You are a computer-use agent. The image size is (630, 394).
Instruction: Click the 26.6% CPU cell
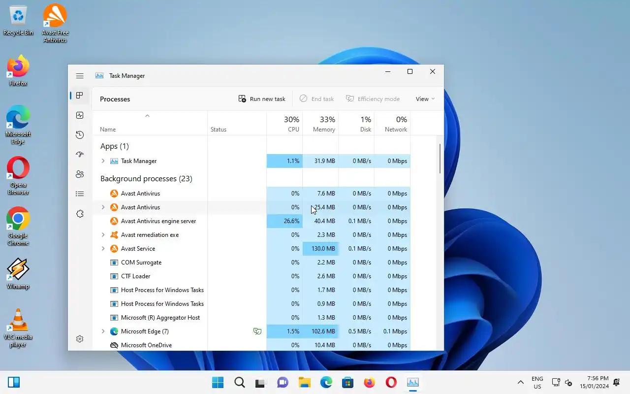pos(284,221)
